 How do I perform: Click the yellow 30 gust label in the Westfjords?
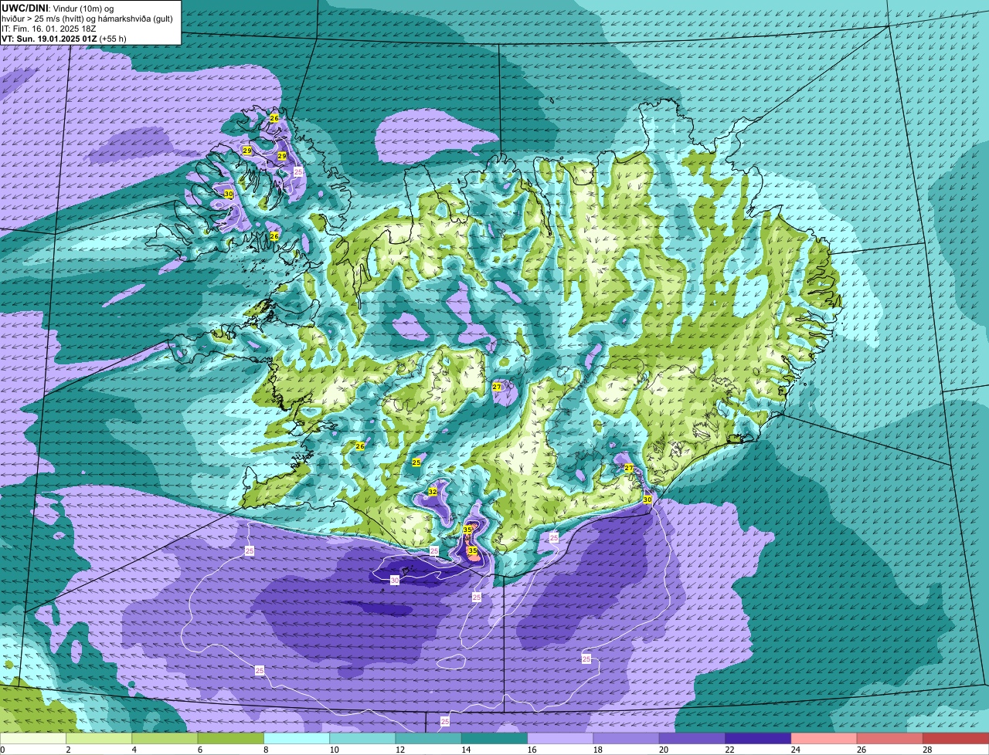tap(229, 194)
